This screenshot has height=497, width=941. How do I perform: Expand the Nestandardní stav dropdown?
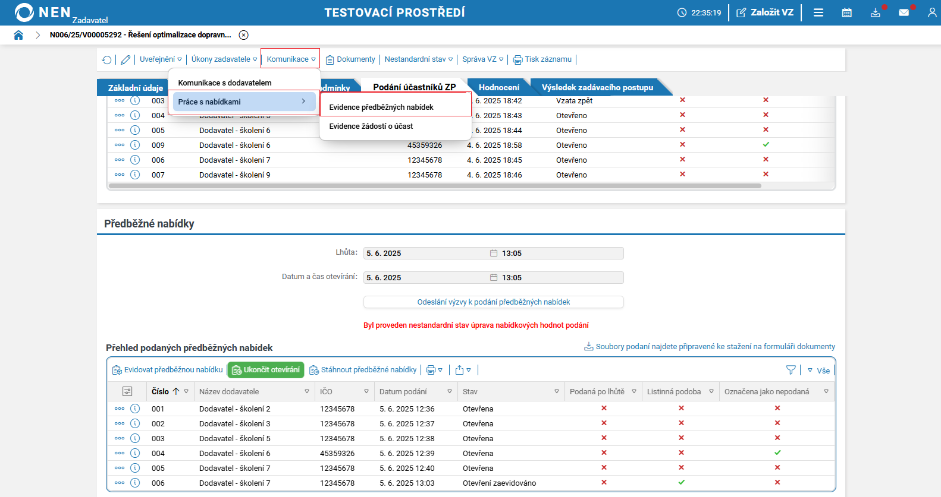coord(418,59)
